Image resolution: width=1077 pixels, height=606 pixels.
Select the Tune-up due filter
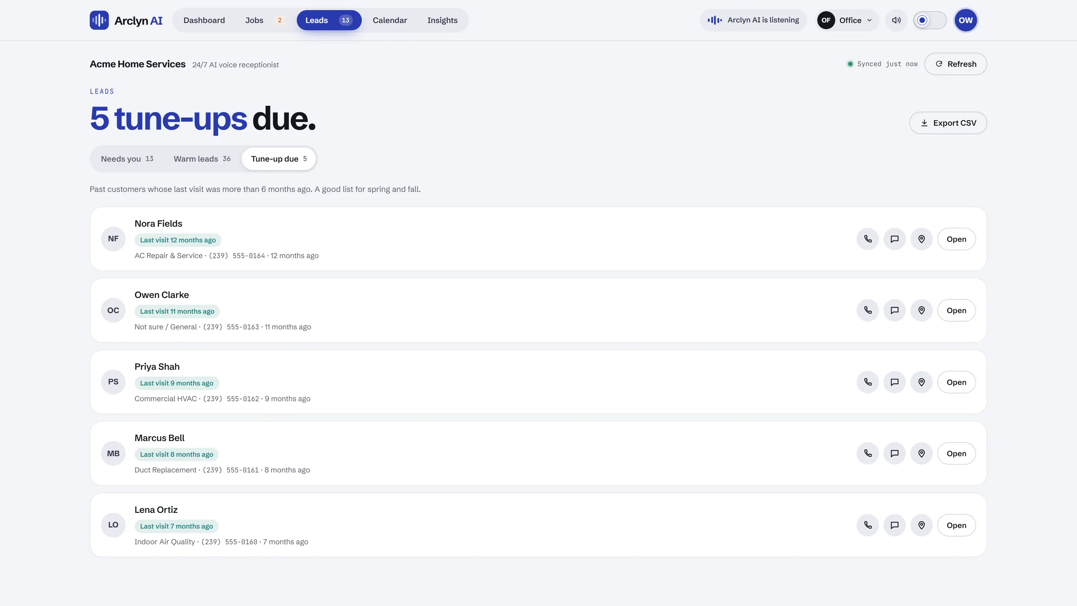279,159
